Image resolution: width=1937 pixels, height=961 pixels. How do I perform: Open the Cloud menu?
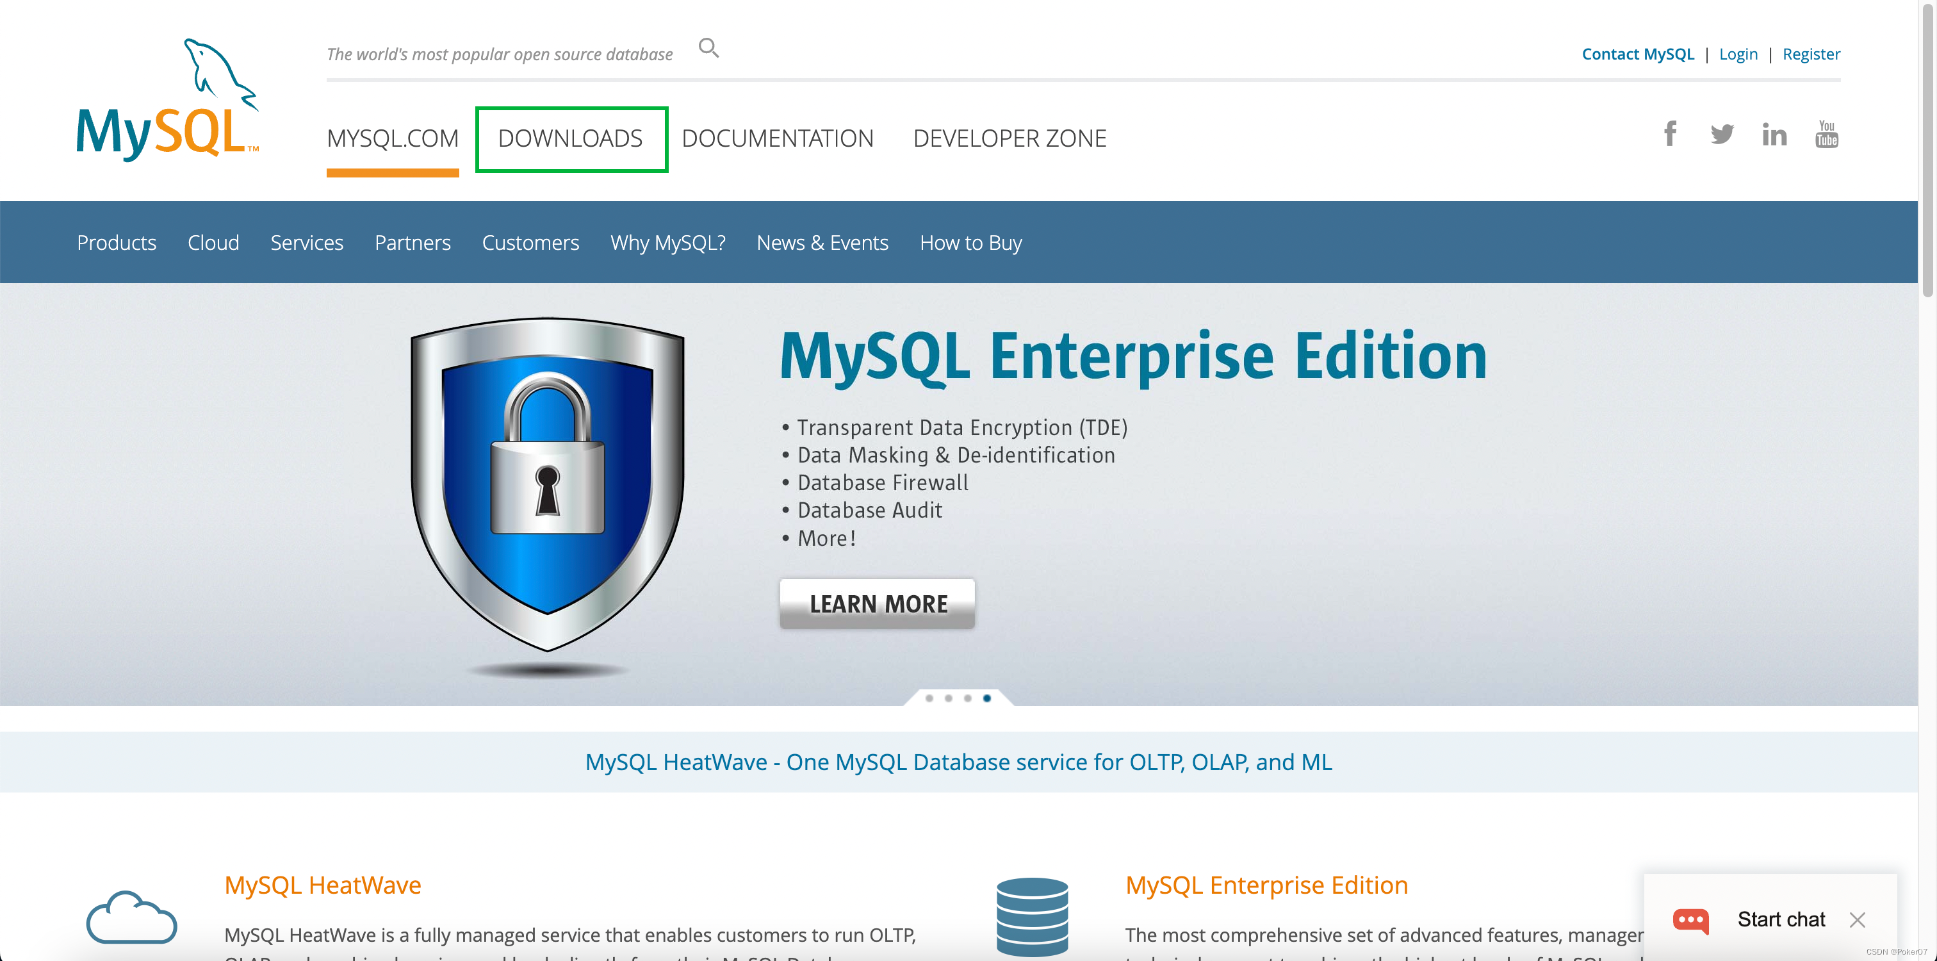coord(213,242)
